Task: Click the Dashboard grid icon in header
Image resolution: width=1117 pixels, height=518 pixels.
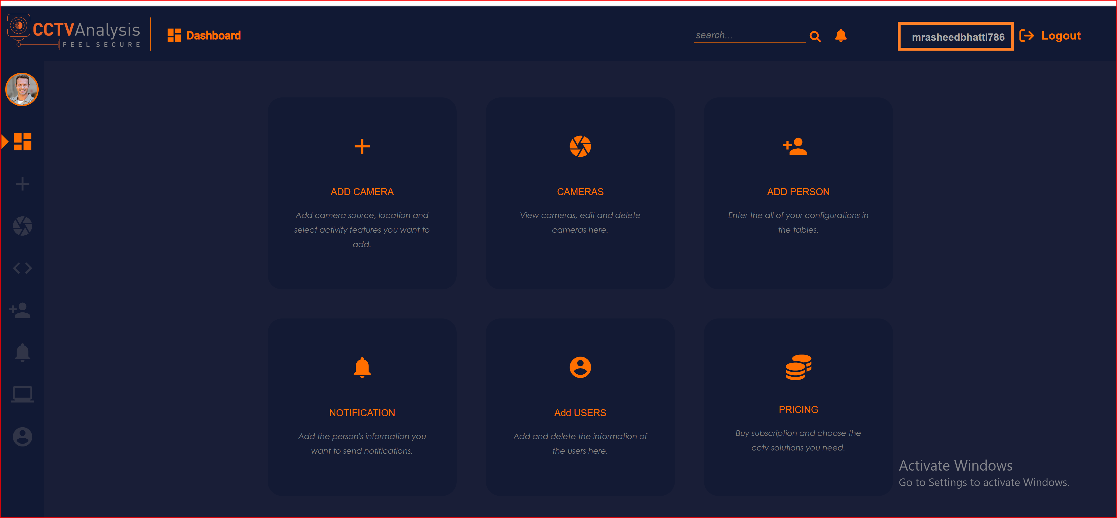Action: tap(174, 35)
